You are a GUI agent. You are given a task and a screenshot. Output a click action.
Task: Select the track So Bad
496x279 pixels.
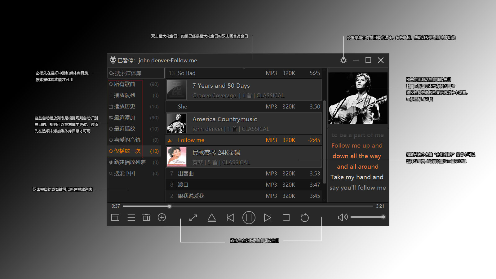(244, 73)
